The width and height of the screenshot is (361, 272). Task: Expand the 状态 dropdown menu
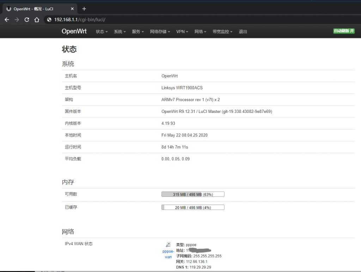[102, 31]
